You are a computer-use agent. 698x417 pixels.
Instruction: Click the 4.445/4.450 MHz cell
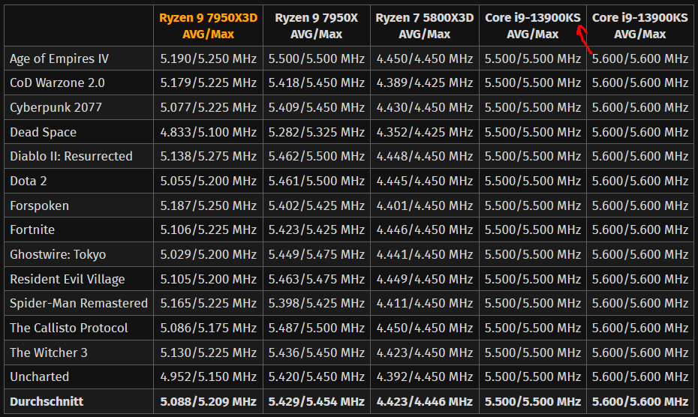point(425,181)
